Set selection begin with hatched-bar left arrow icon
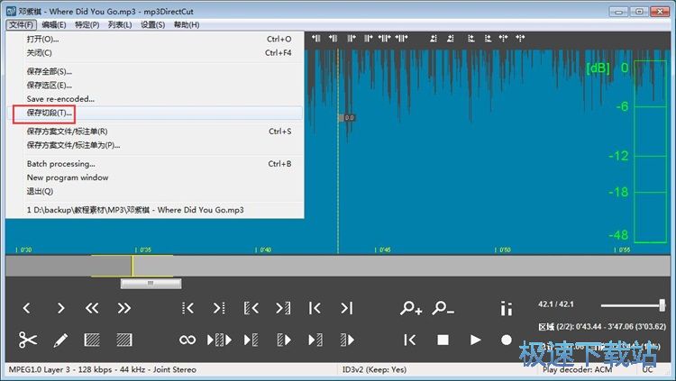Viewport: 676px width, 381px height. pyautogui.click(x=251, y=308)
